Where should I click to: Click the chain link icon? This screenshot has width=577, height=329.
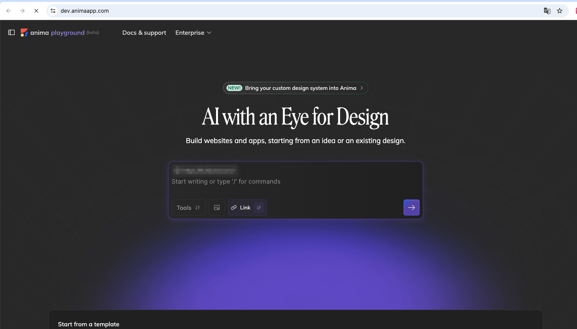[234, 208]
